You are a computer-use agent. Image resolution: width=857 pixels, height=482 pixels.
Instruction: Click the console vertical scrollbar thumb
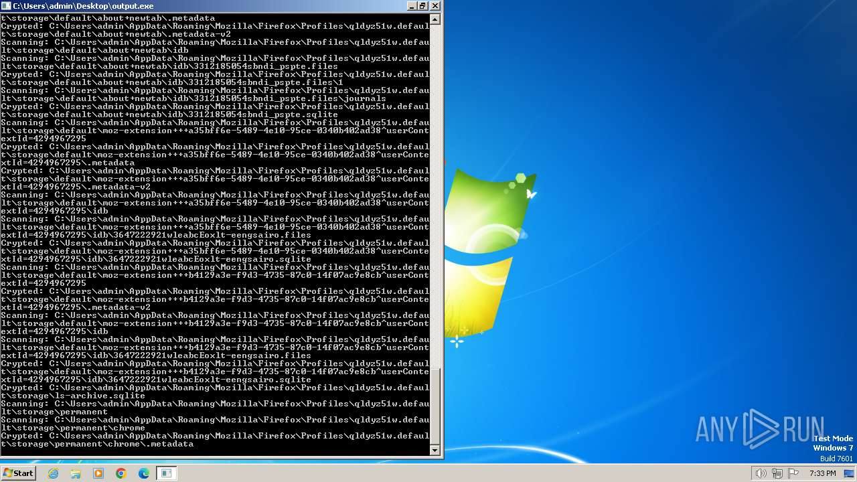tap(435, 406)
